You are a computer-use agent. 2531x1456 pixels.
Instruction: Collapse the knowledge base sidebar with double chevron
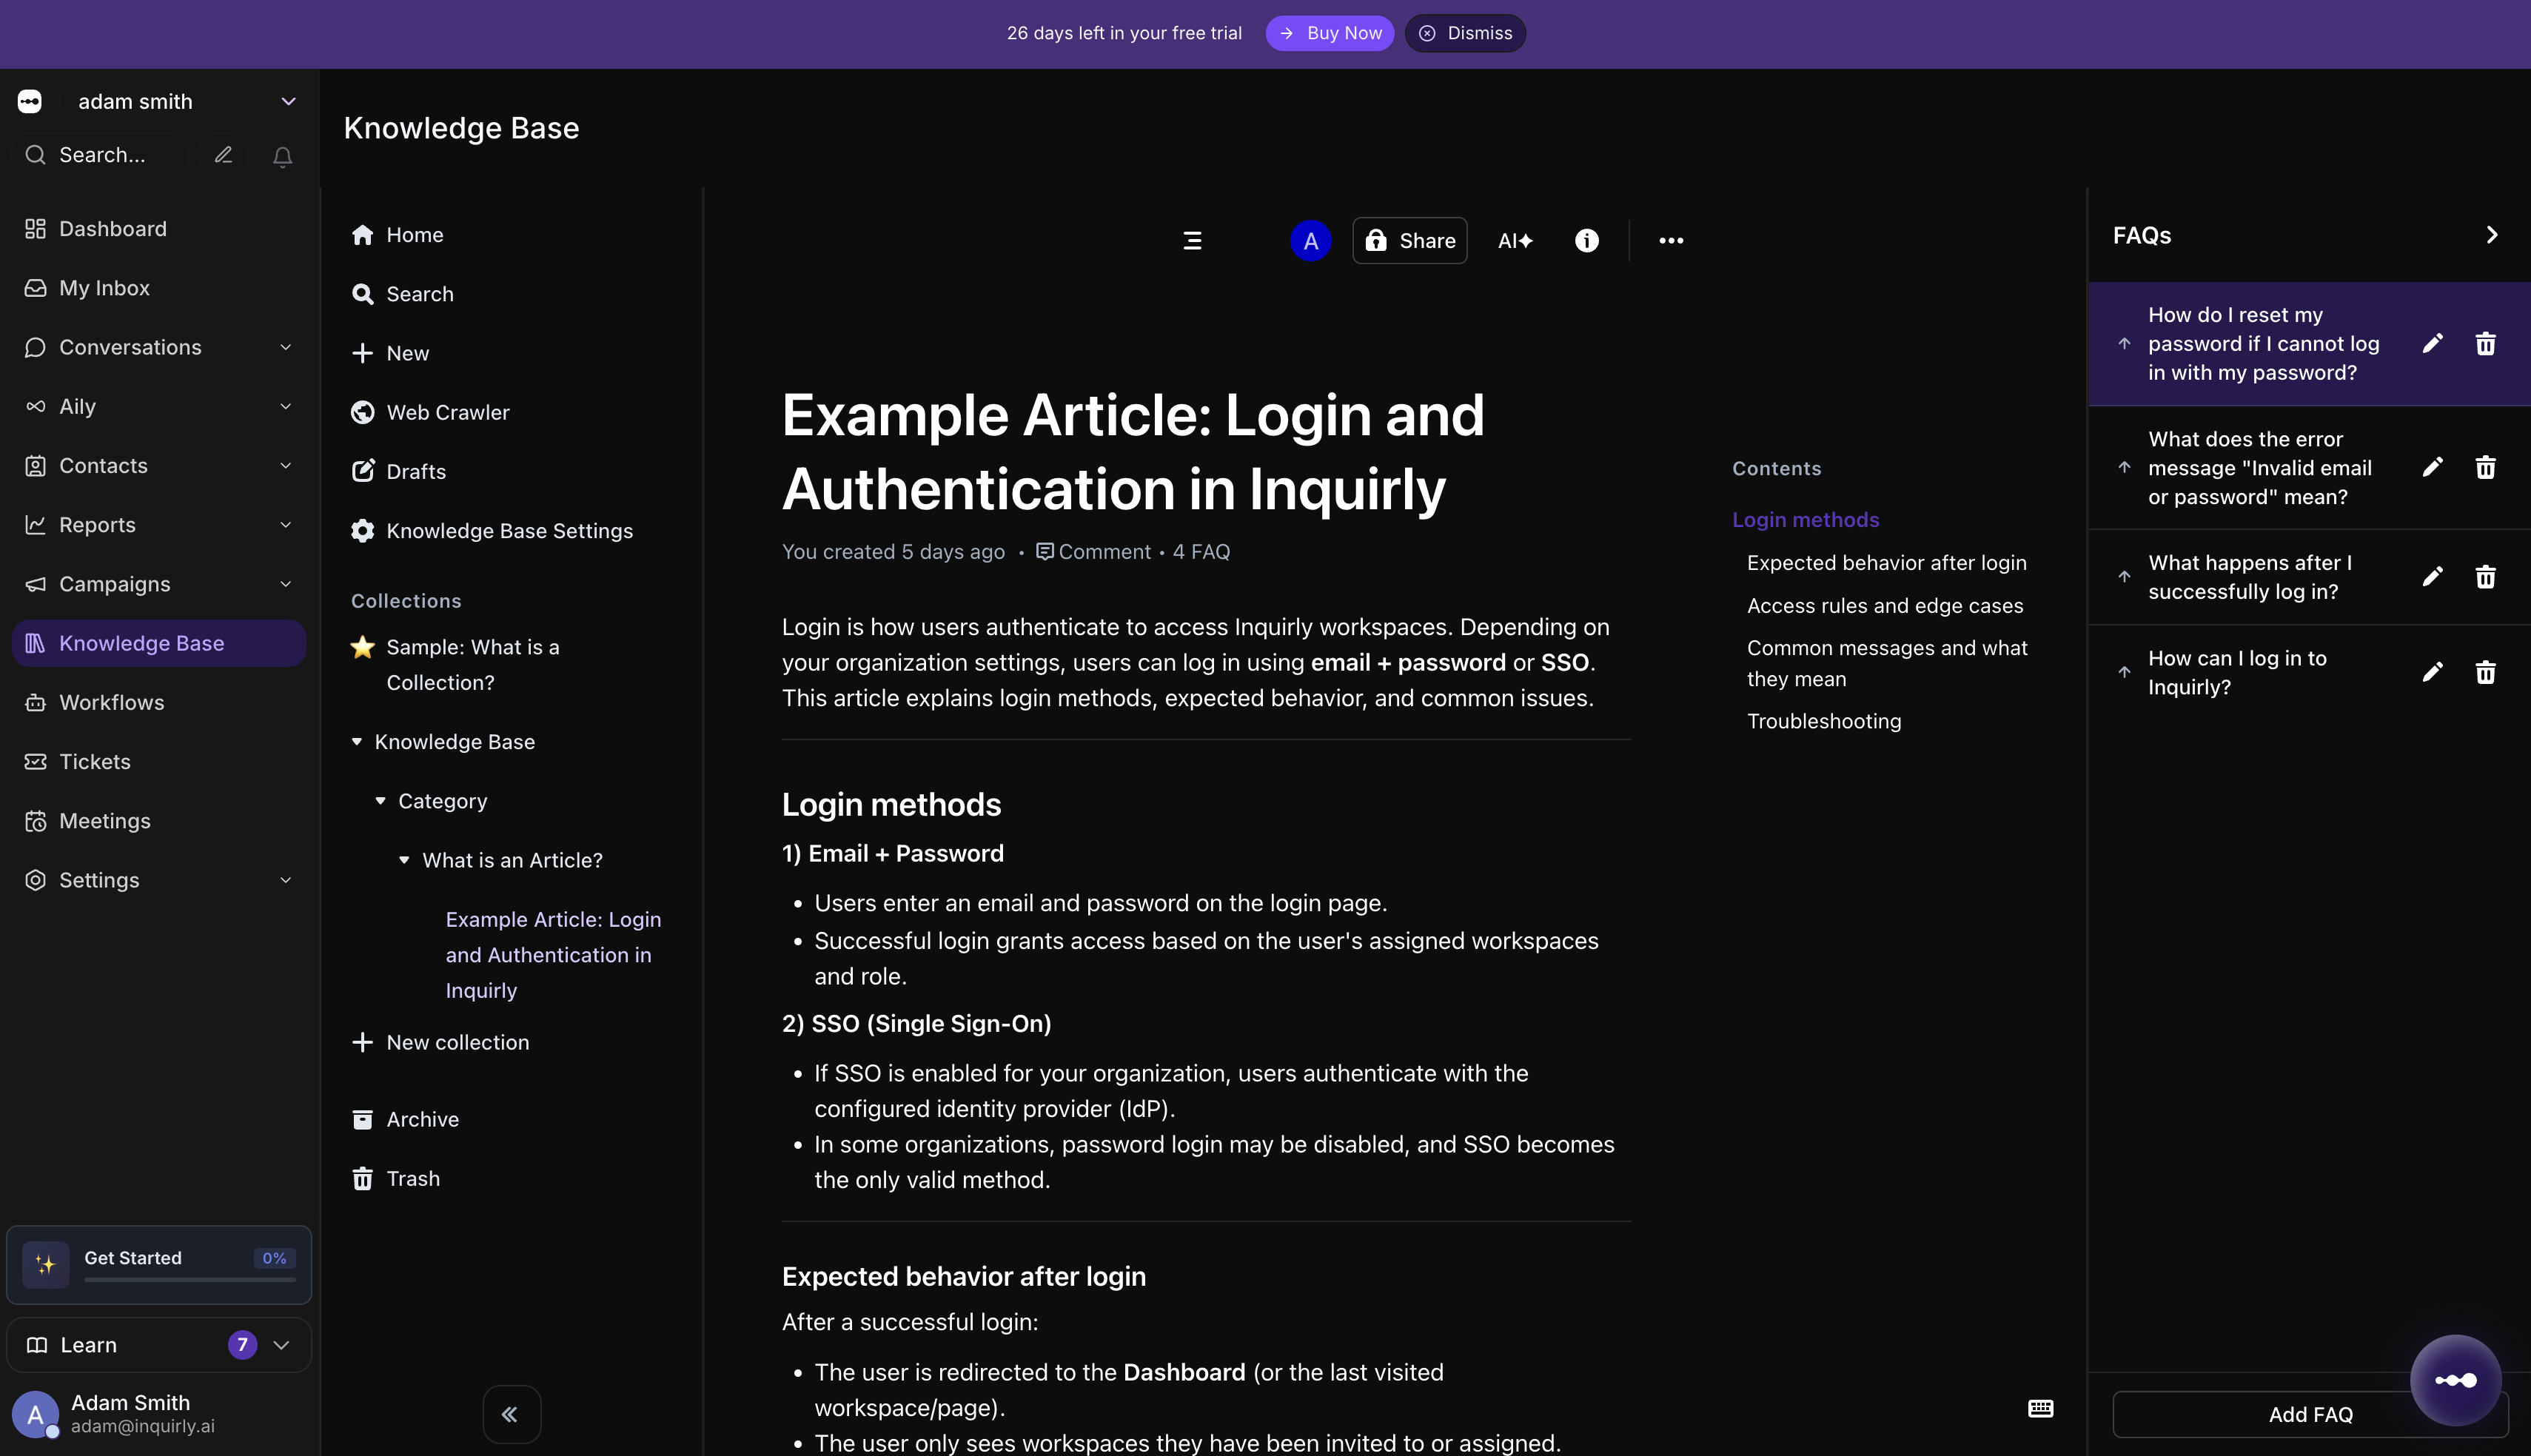(511, 1414)
